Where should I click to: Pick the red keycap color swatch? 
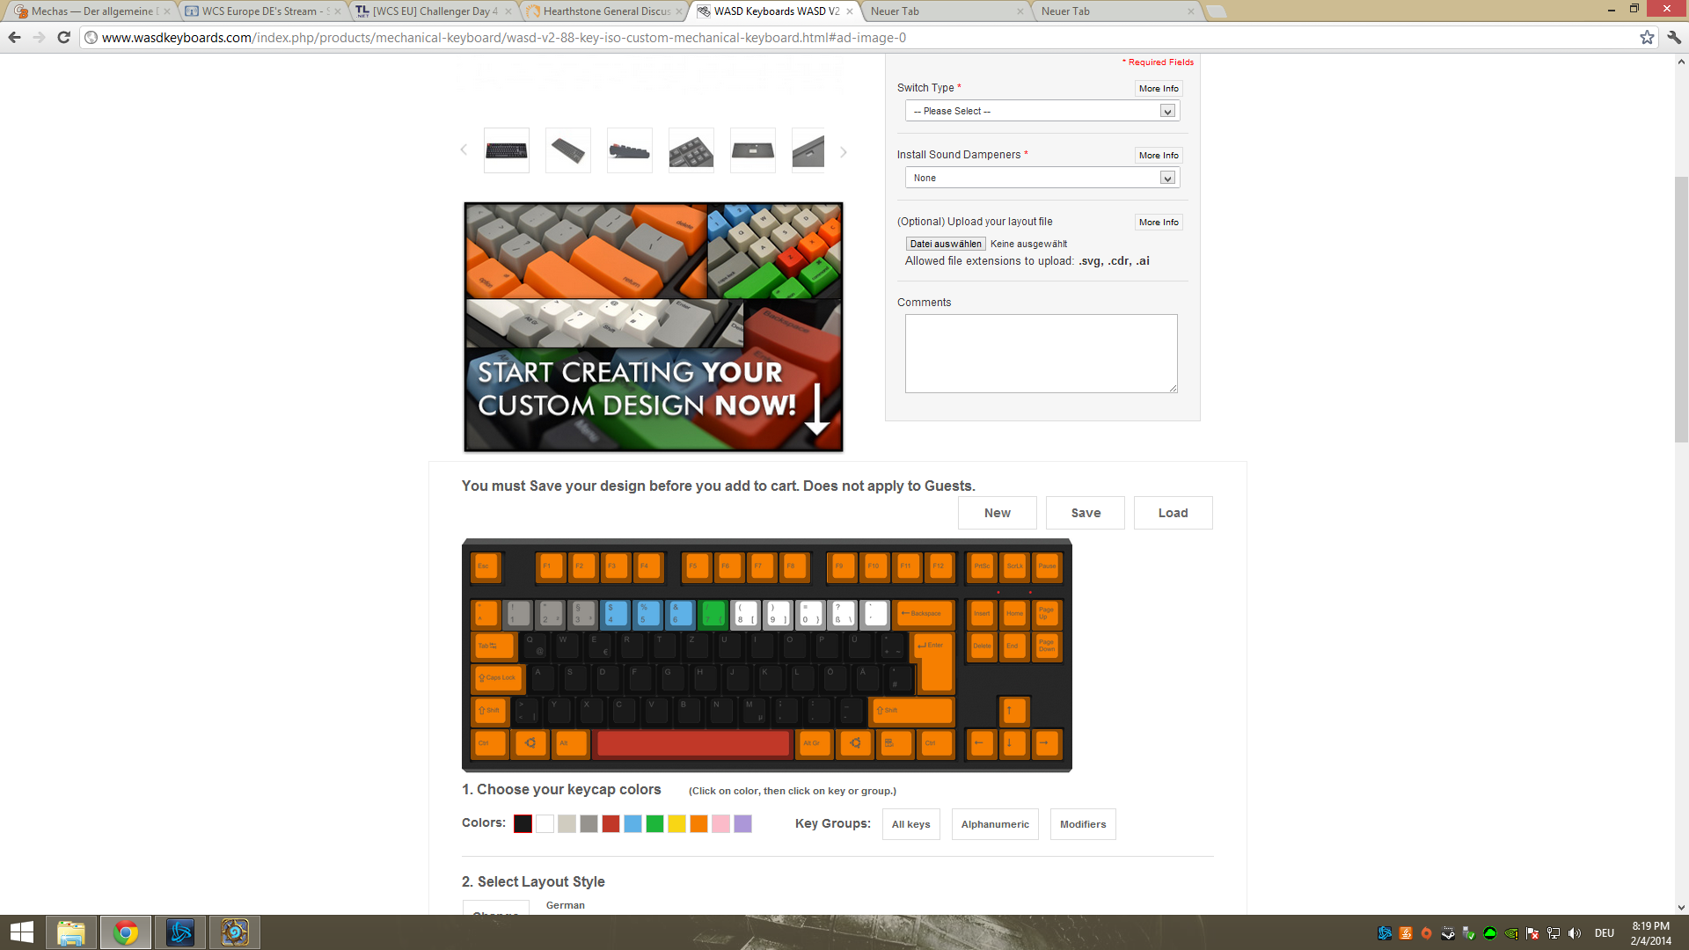pos(611,824)
